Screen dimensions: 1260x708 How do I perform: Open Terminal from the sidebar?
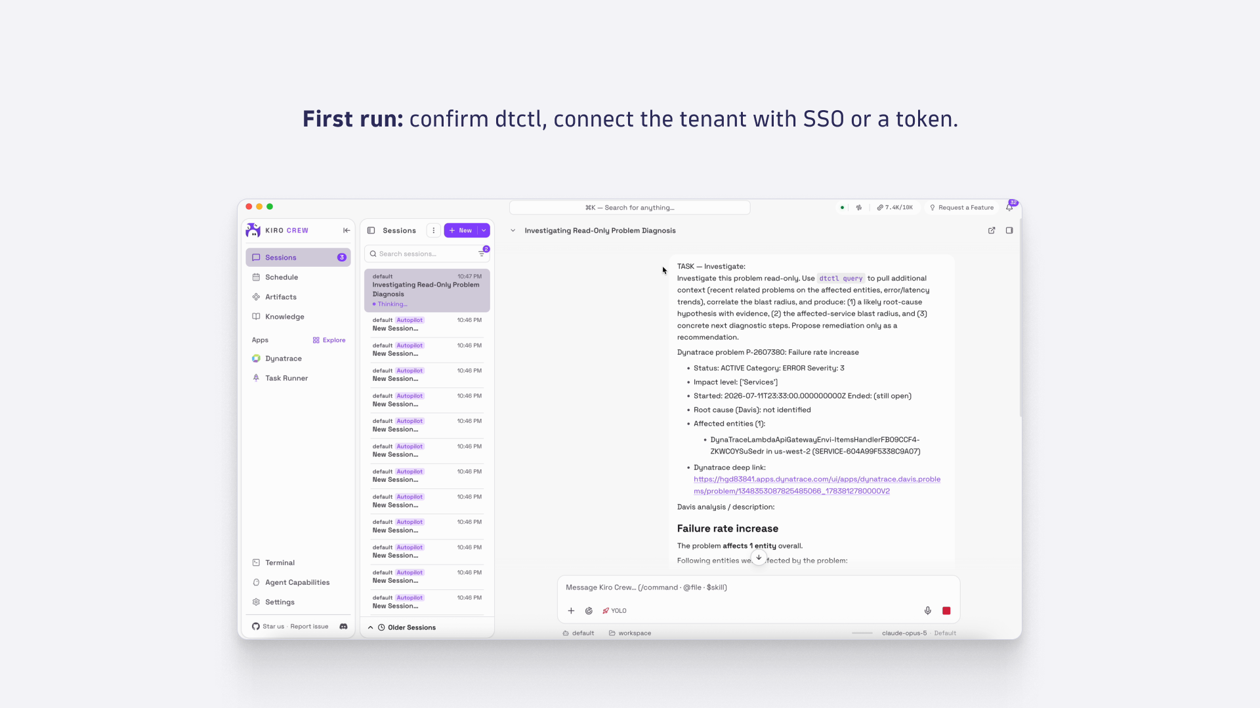pos(298,562)
